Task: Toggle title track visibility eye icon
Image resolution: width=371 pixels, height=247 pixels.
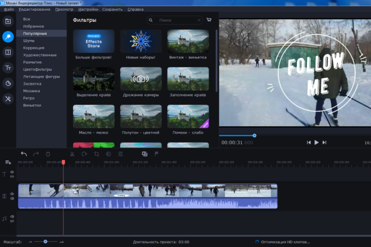Action: (x=12, y=172)
